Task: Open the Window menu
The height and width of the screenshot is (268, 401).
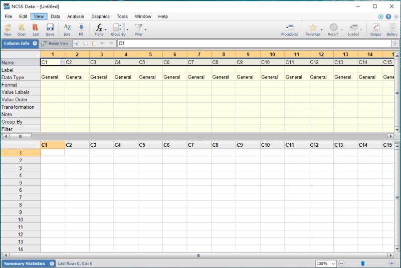Action: pos(143,17)
